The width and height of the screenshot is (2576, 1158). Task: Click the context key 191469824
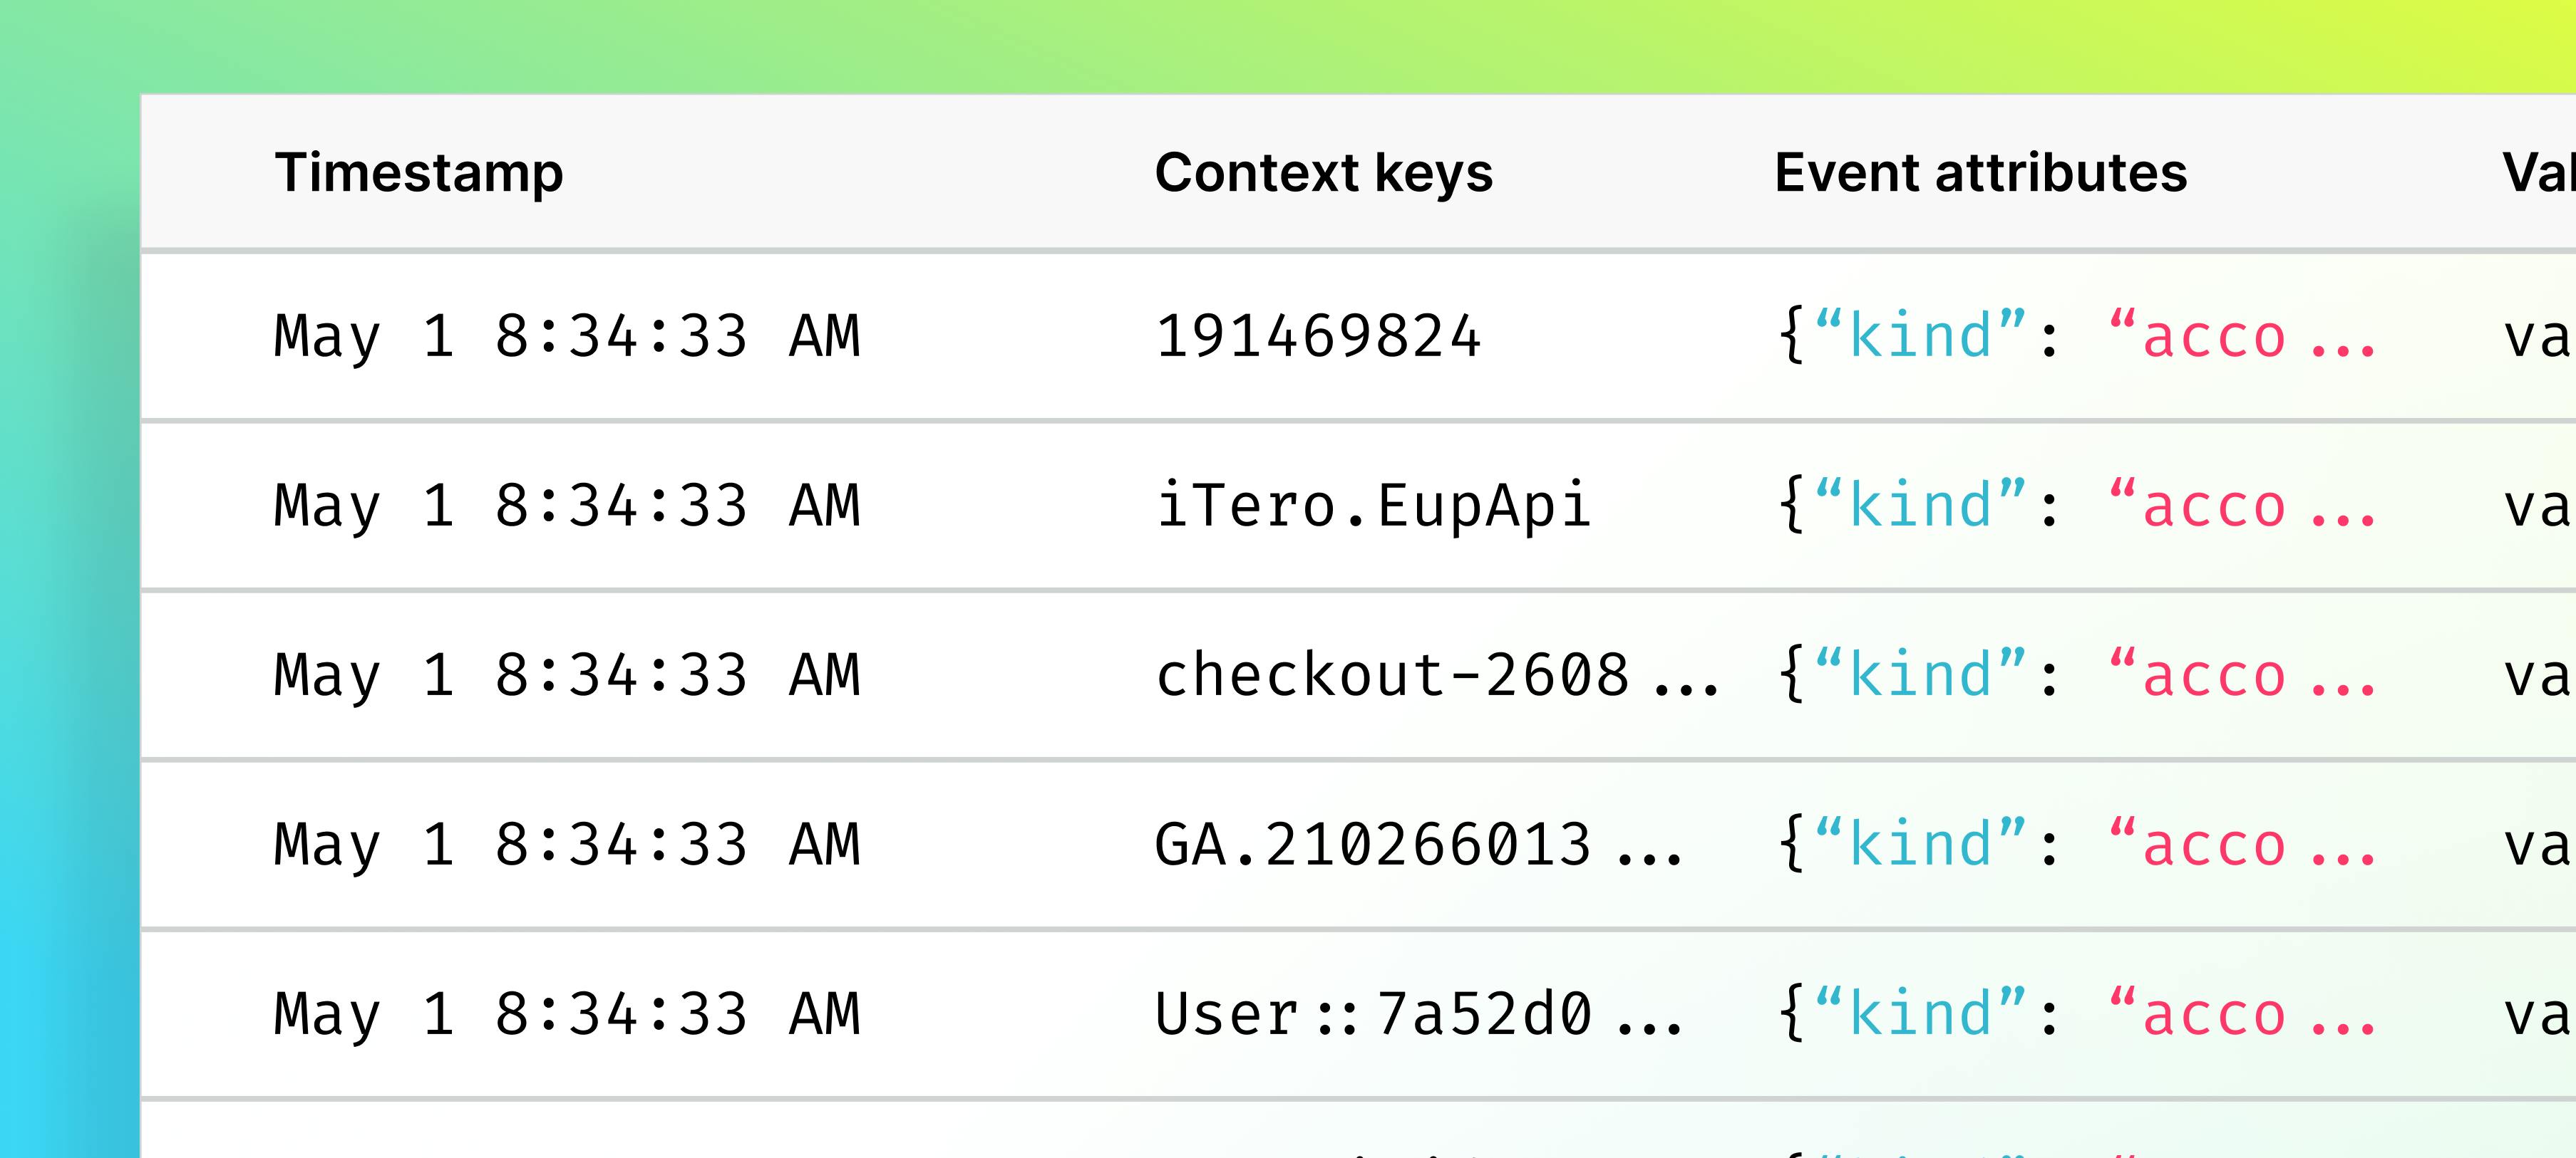pyautogui.click(x=1317, y=335)
